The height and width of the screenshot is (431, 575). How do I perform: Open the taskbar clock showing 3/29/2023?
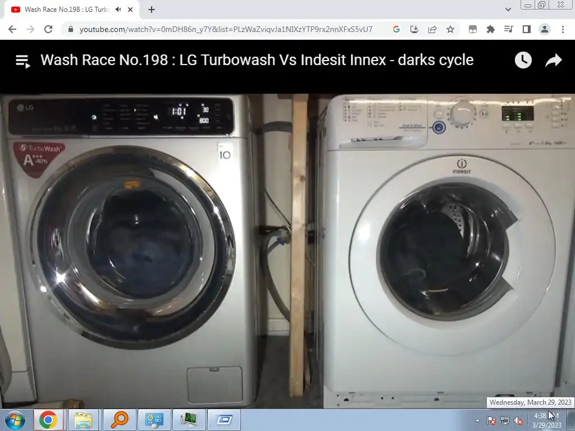(x=546, y=420)
